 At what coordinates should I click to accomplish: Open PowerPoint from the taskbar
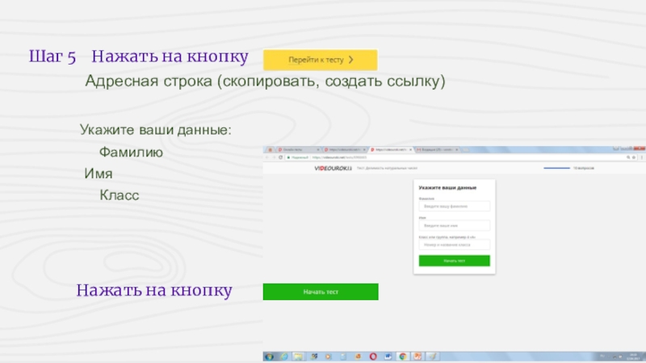(417, 357)
